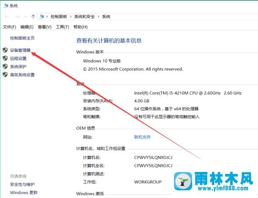Click the 4.00 GB RAM value

[x=142, y=101]
